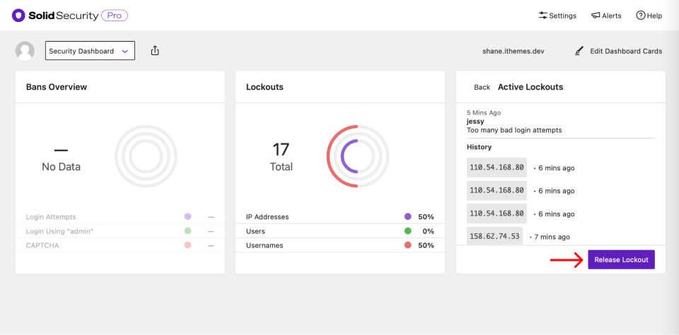The height and width of the screenshot is (335, 679).
Task: Click the share dashboard icon
Action: pyautogui.click(x=155, y=51)
